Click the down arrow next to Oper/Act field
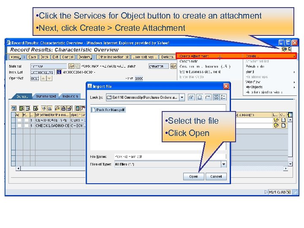Screen dimensions: 304x228 click(x=49, y=79)
